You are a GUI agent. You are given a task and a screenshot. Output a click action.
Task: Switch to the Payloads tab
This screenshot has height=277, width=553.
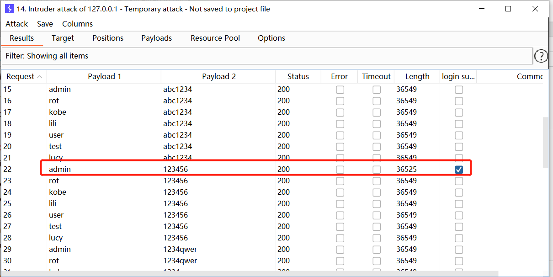156,38
